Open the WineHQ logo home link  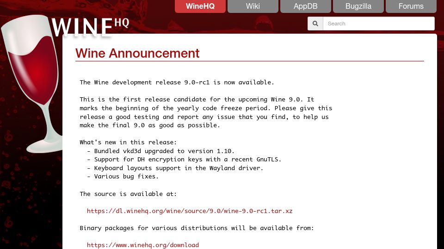(90, 27)
